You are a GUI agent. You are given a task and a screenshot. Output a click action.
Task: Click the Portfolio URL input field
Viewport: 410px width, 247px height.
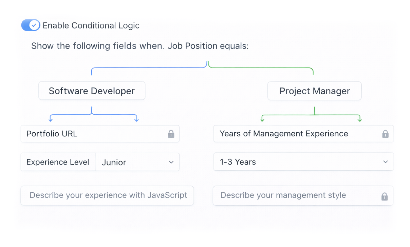(x=85, y=134)
